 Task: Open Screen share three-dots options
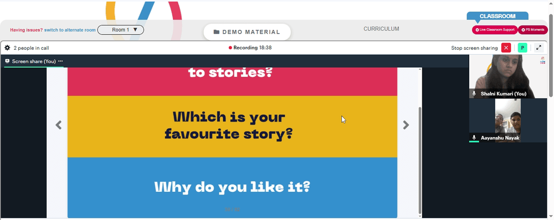click(60, 61)
